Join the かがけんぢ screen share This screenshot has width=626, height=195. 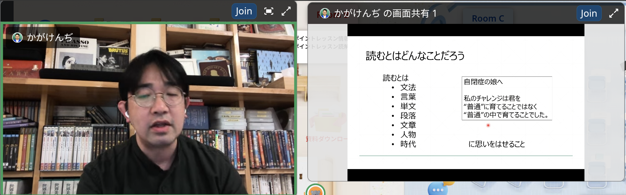click(x=589, y=13)
